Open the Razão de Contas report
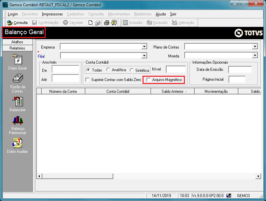This screenshot has height=201, width=266. (18, 79)
